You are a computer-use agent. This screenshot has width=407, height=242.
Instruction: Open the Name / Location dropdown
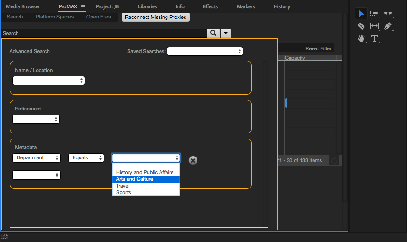point(49,80)
